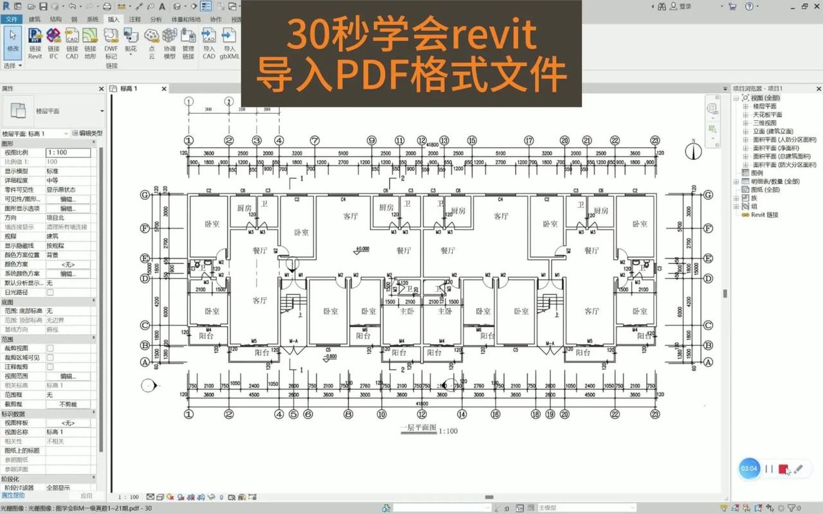Click the Link IFC (链接 IFC) tool
The width and height of the screenshot is (823, 514).
pos(53,44)
